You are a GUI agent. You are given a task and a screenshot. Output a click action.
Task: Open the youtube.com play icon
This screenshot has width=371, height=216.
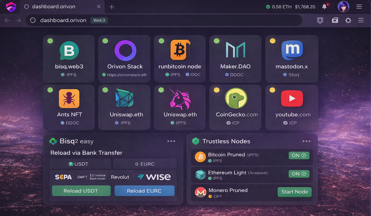coord(292,99)
